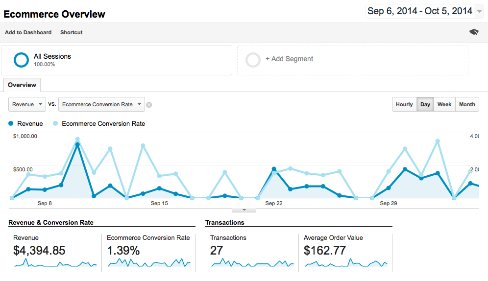488x281 pixels.
Task: Click the $162.77 average order value
Action: 325,251
